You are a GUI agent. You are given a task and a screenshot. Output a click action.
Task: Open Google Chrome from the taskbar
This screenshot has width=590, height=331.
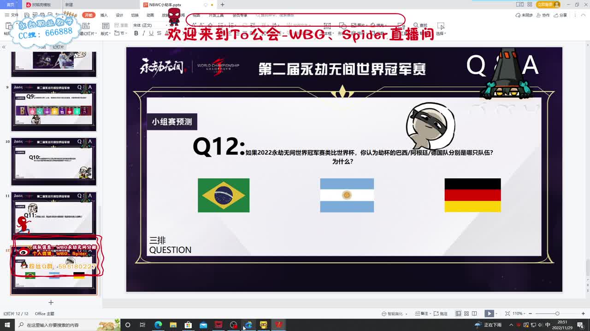(x=248, y=325)
